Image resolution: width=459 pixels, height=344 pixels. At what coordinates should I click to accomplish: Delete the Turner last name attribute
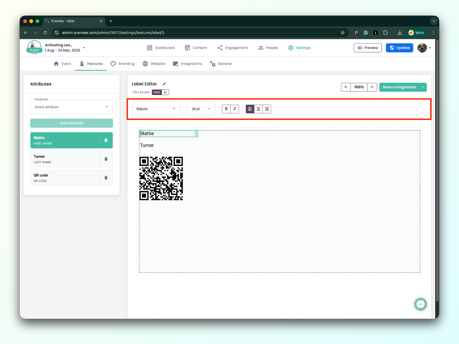106,159
